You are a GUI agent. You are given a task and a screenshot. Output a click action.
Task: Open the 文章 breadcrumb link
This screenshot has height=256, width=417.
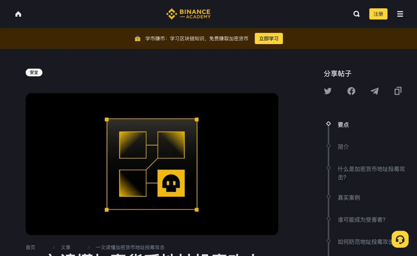point(66,247)
